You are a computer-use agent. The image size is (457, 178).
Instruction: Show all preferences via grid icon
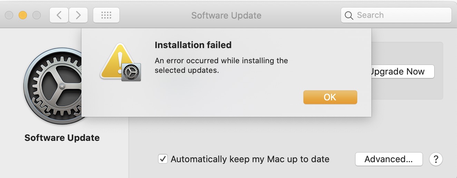click(x=106, y=15)
